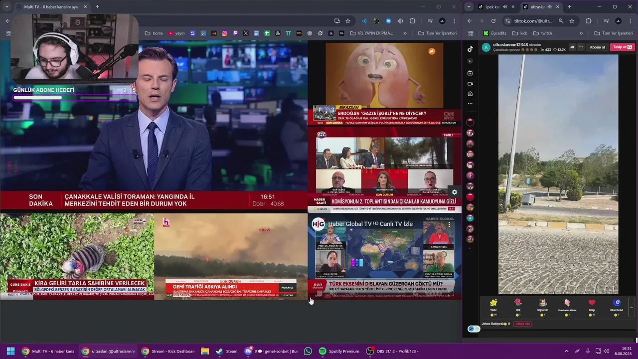Open the ultraslannnn12345 profile avatar

(486, 47)
